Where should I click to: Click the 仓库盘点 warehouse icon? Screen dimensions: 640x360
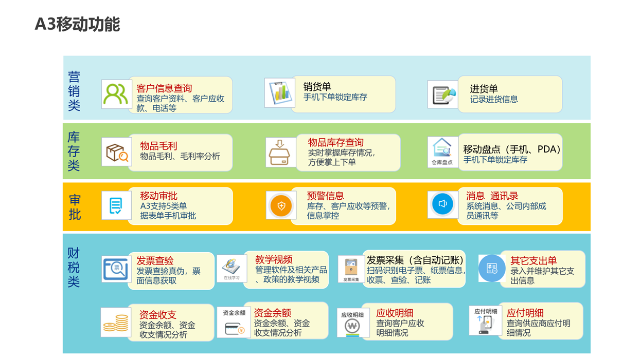[442, 152]
